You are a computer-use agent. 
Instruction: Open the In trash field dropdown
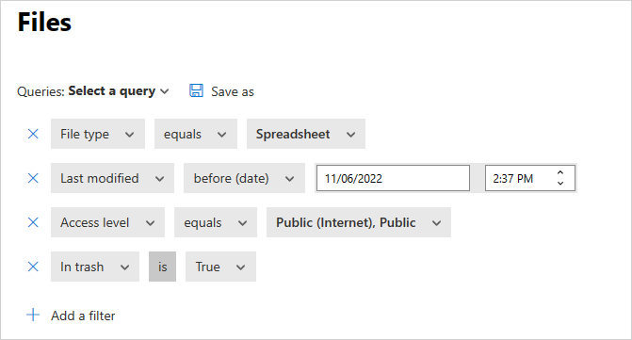tap(95, 267)
